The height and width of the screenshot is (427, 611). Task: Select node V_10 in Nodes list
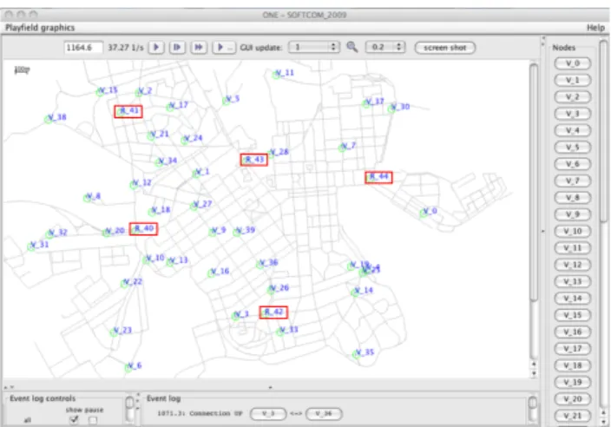pos(573,231)
